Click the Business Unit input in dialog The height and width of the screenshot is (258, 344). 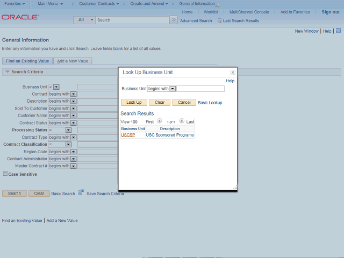click(x=200, y=89)
